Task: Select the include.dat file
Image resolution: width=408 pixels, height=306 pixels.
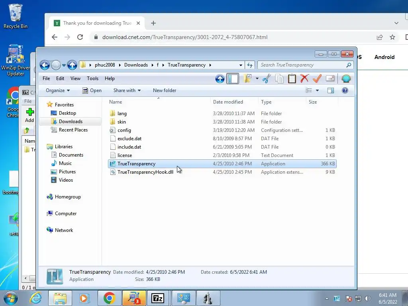Action: pos(222,147)
